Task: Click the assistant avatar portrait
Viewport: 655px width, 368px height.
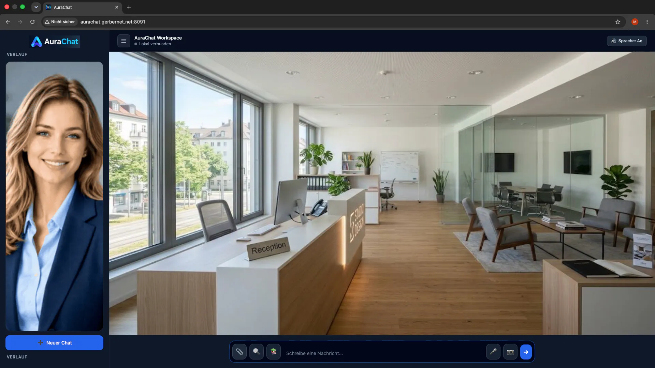Action: [x=54, y=196]
